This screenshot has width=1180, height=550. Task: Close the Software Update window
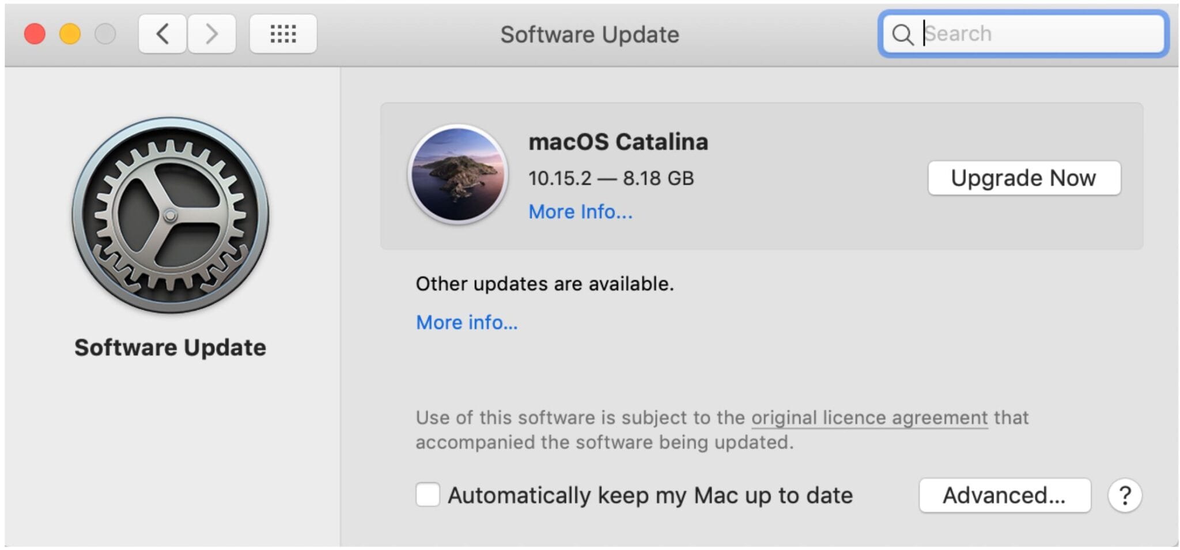pos(35,34)
